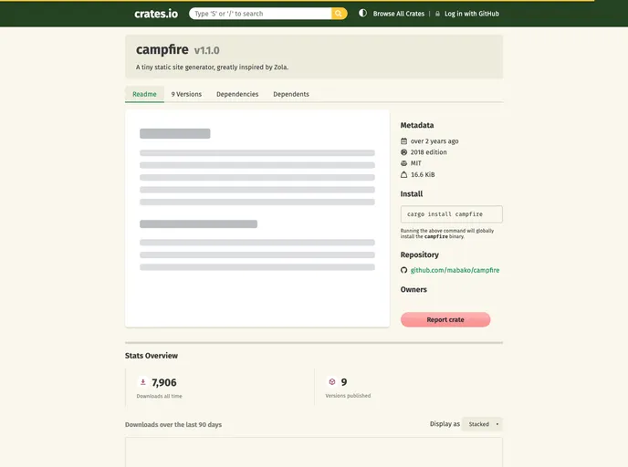The height and width of the screenshot is (467, 628).
Task: Open the Dependents tab
Action: click(x=291, y=94)
